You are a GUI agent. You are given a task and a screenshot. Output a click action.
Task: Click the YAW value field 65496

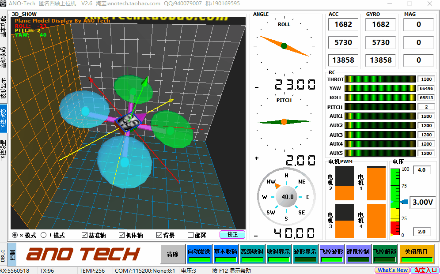point(426,89)
